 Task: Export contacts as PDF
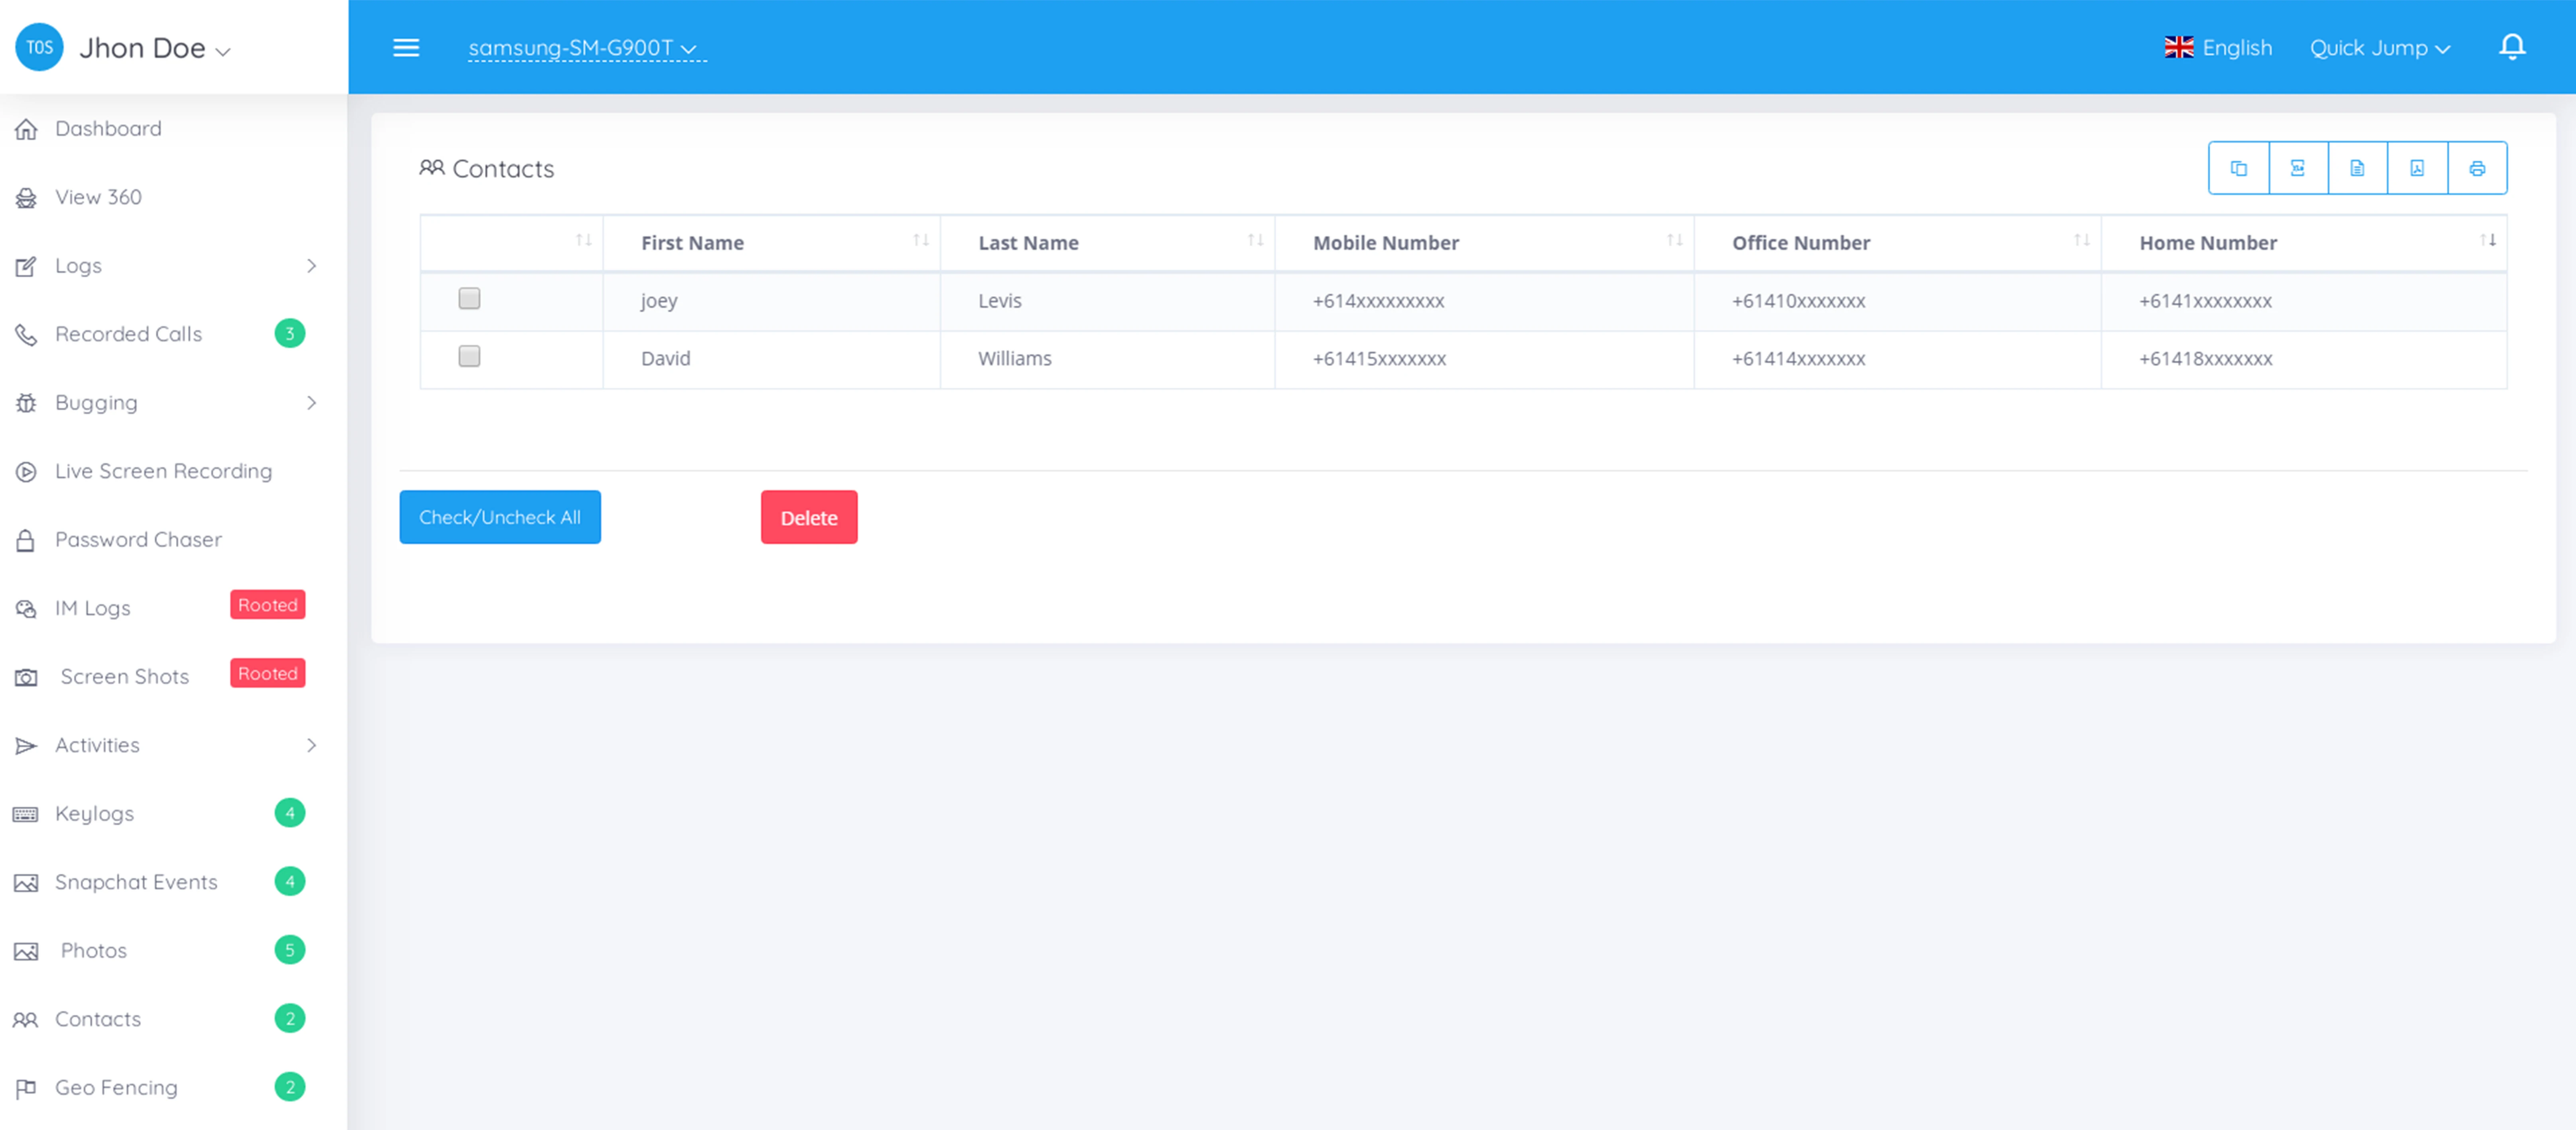point(2417,168)
